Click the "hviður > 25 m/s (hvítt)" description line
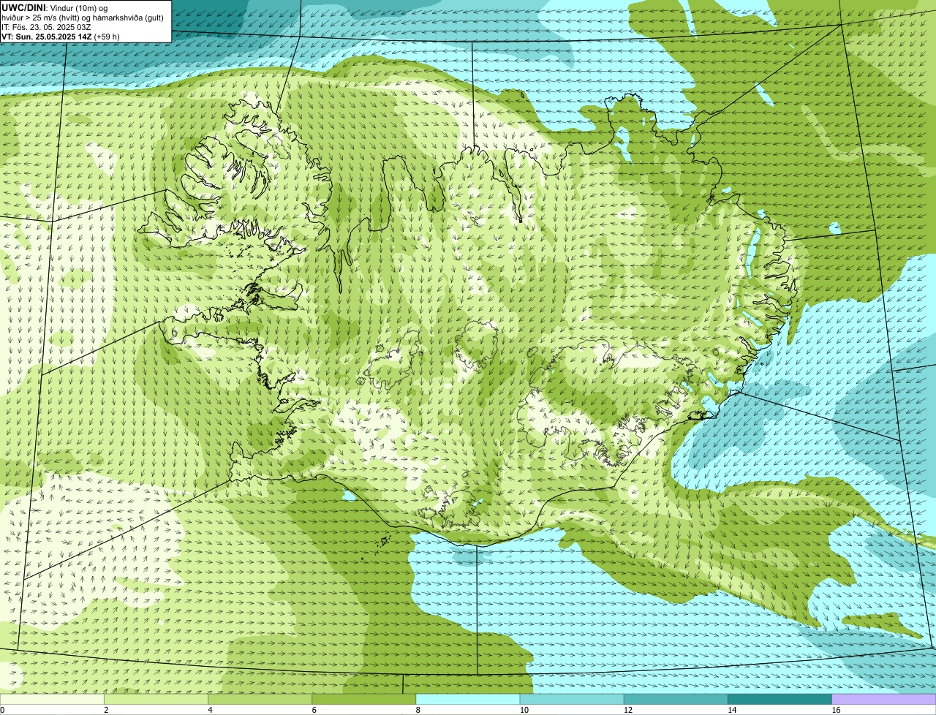Screen dimensions: 936x715 pos(83,17)
